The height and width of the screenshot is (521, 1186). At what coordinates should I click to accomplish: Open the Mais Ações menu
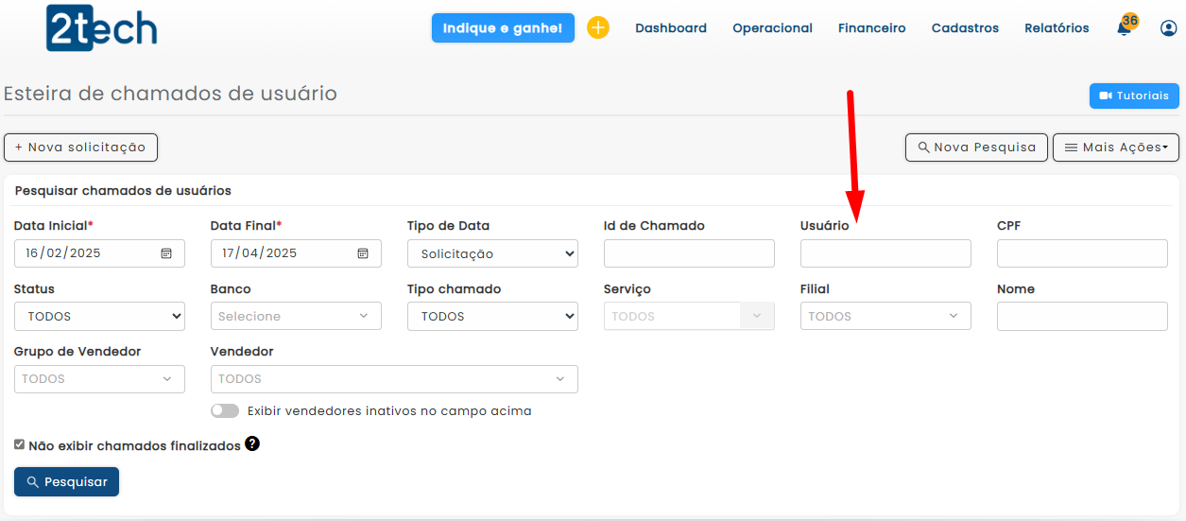pyautogui.click(x=1115, y=148)
